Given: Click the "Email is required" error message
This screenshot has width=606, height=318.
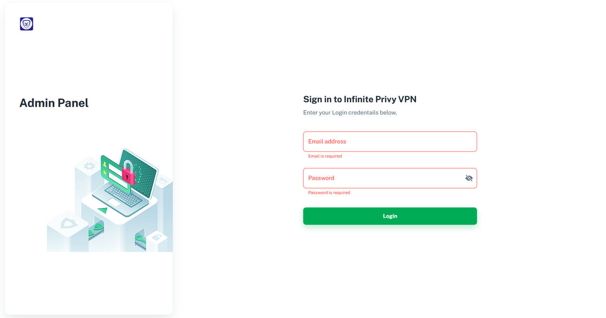Looking at the screenshot, I should pos(325,156).
